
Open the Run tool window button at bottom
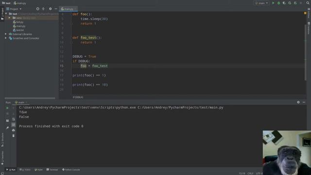coord(11,170)
